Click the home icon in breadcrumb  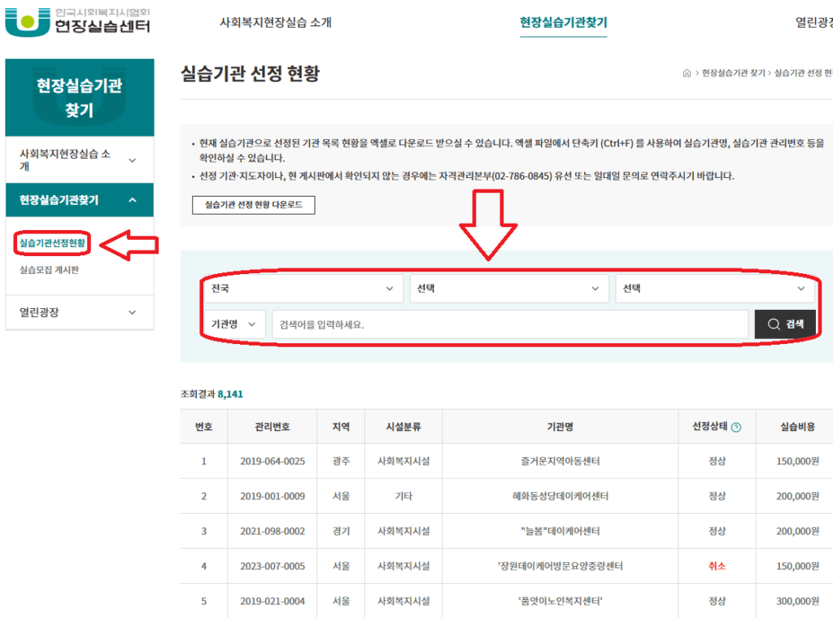click(687, 73)
